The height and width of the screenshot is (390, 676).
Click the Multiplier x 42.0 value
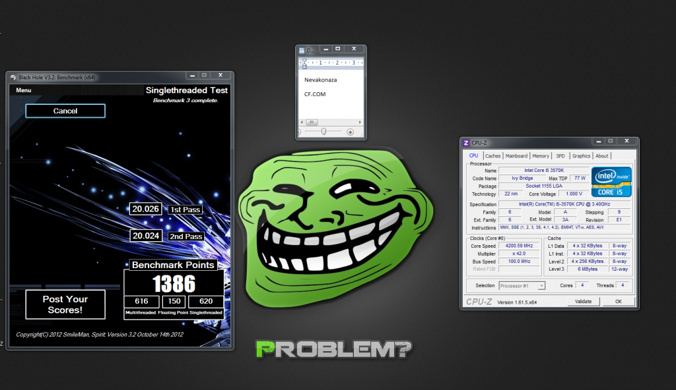(x=519, y=254)
